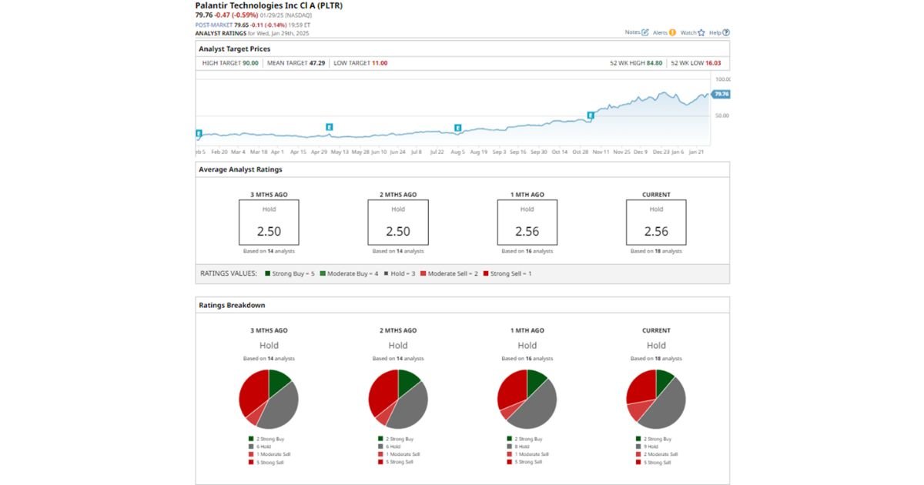Click the earnings marker near Feb 5
Image resolution: width=924 pixels, height=485 pixels.
pyautogui.click(x=199, y=133)
